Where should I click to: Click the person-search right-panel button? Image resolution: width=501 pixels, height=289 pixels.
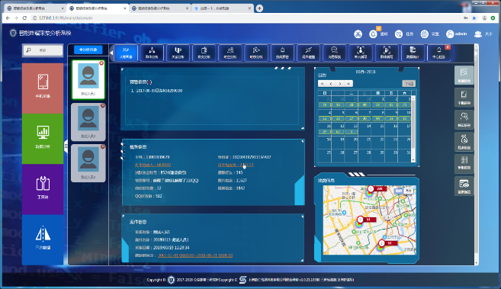pyautogui.click(x=464, y=120)
